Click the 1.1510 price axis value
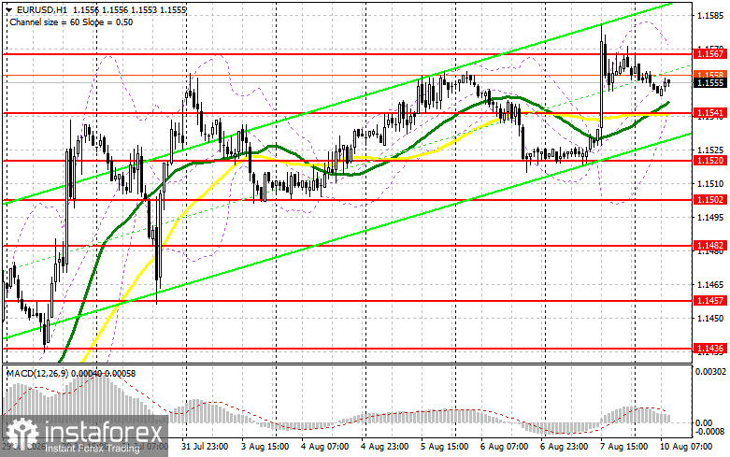 [x=710, y=184]
